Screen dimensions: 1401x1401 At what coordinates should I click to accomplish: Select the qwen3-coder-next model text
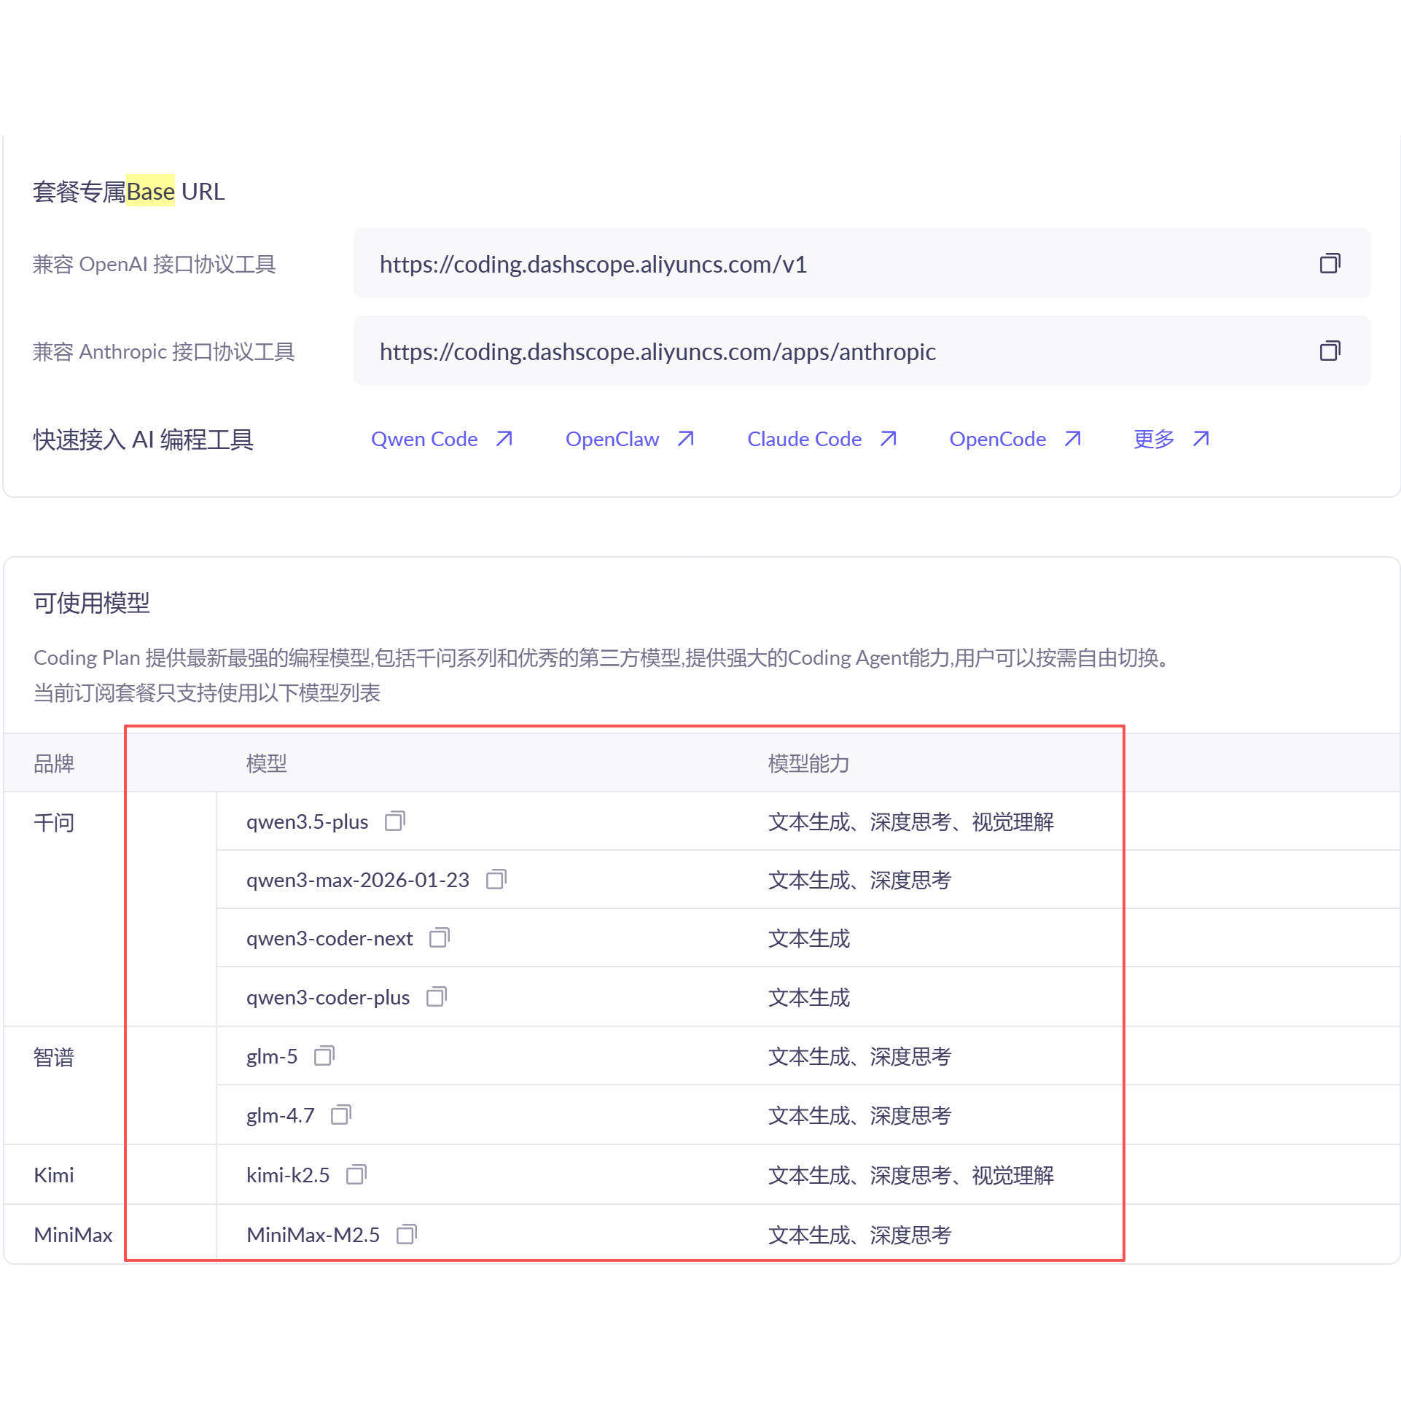coord(329,938)
